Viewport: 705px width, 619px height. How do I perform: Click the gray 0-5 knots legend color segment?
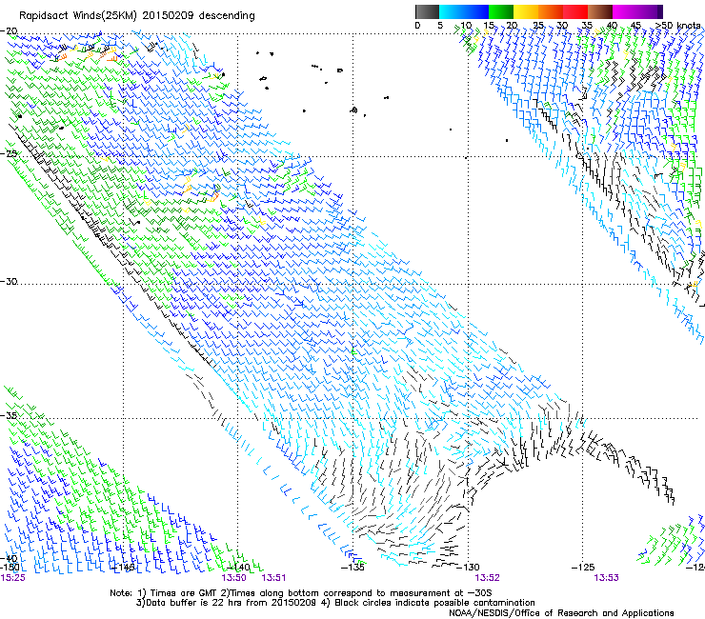tap(427, 11)
